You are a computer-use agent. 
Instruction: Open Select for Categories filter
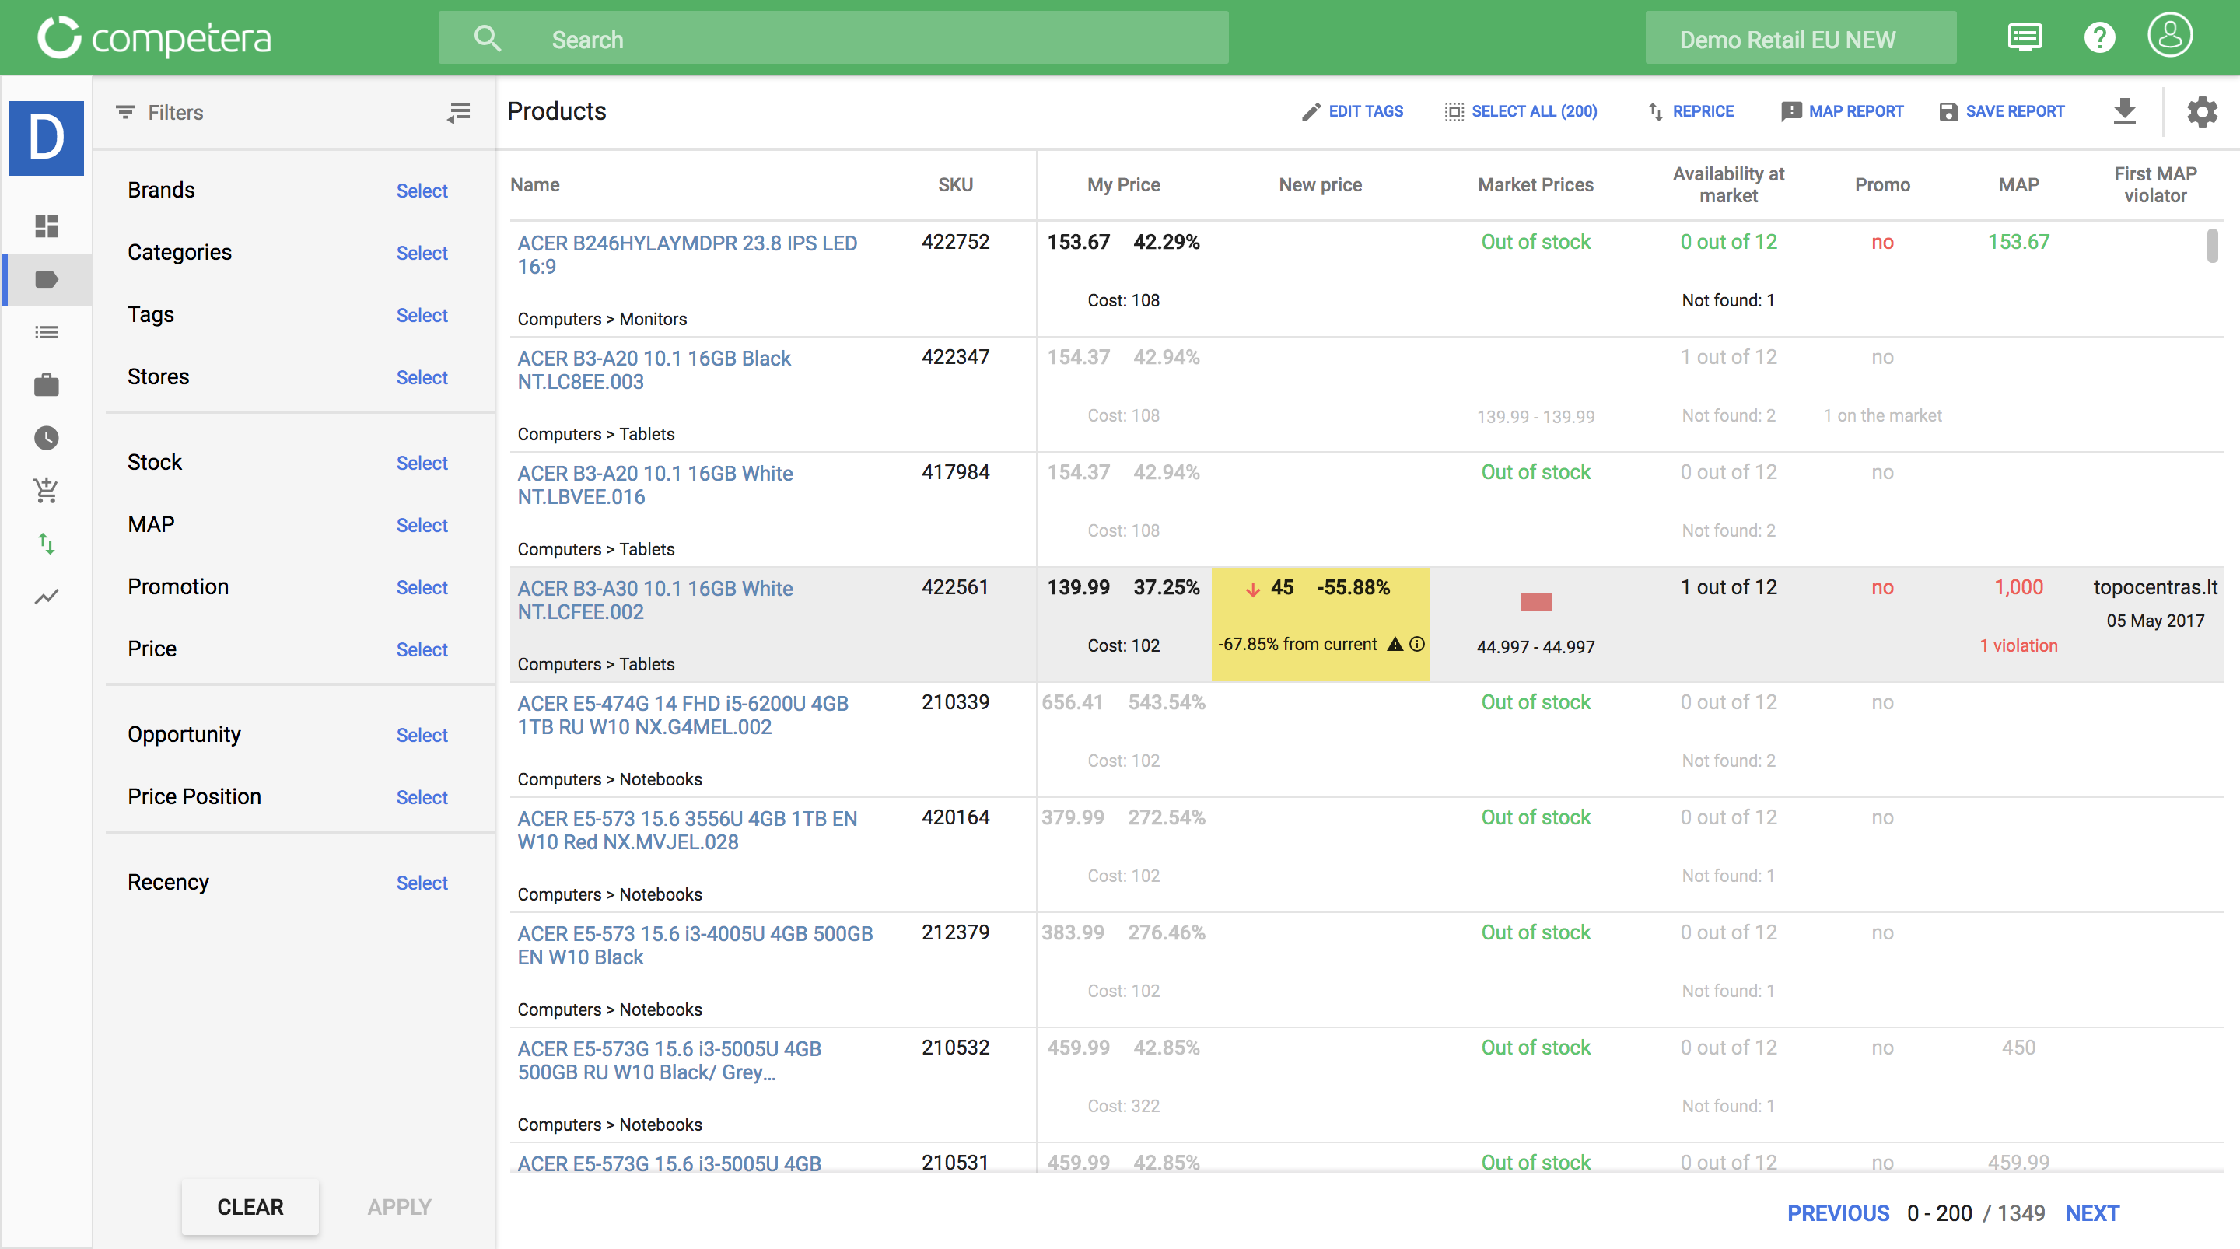pyautogui.click(x=422, y=253)
